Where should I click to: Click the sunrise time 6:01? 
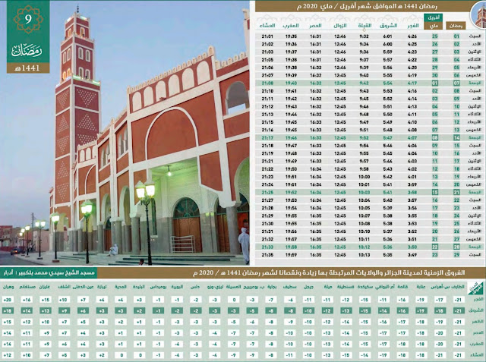(x=388, y=36)
